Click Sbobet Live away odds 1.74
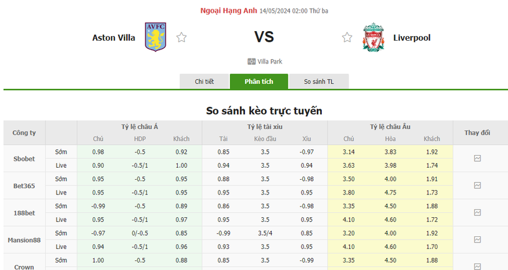This screenshot has height=270, width=508. click(432, 165)
